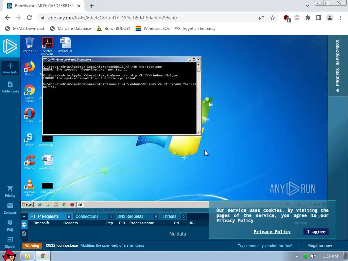Click the Angry Birds start icon
Viewport: 348px width, 261px height.
(x=9, y=255)
